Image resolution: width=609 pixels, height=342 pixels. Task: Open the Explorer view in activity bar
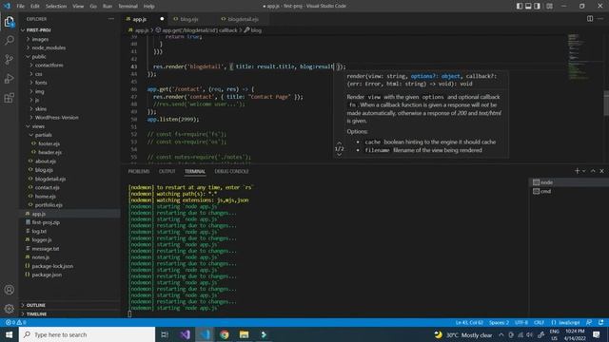[9, 21]
